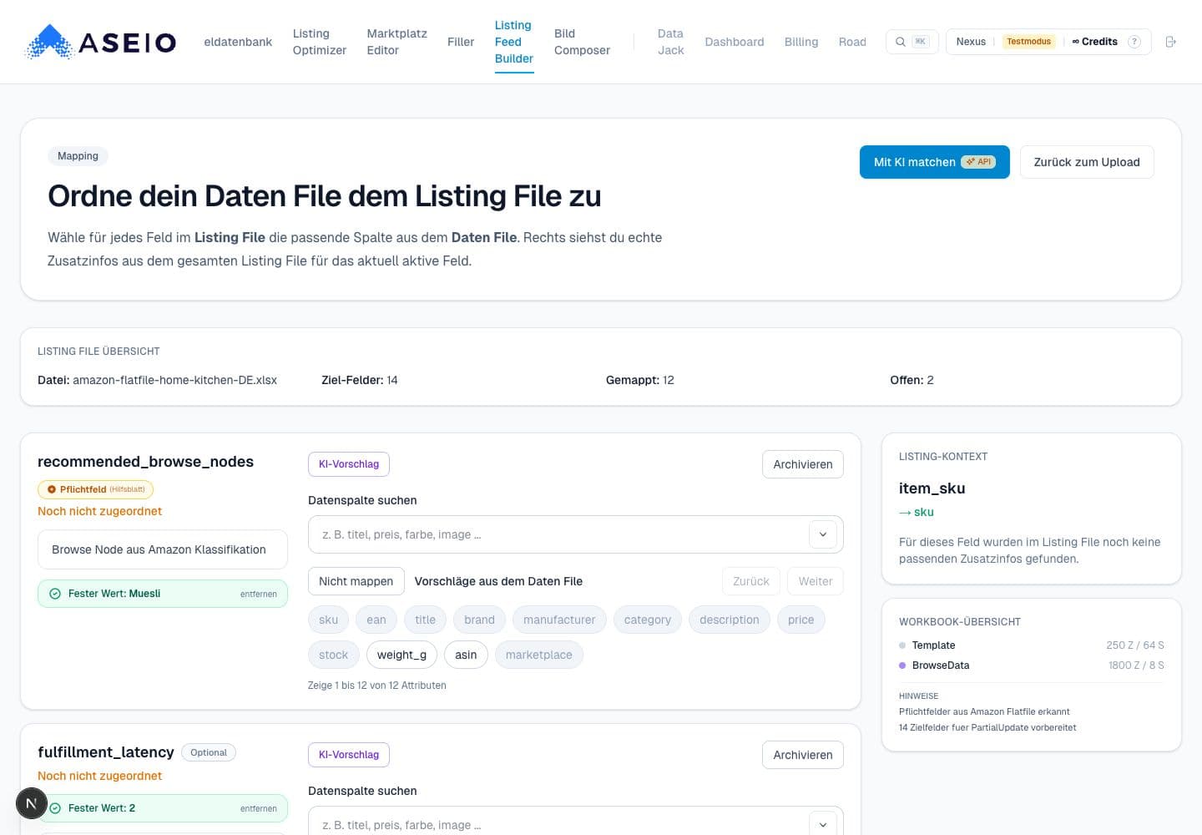Click checkmark icon beside Fester Wert: 2

[x=55, y=808]
